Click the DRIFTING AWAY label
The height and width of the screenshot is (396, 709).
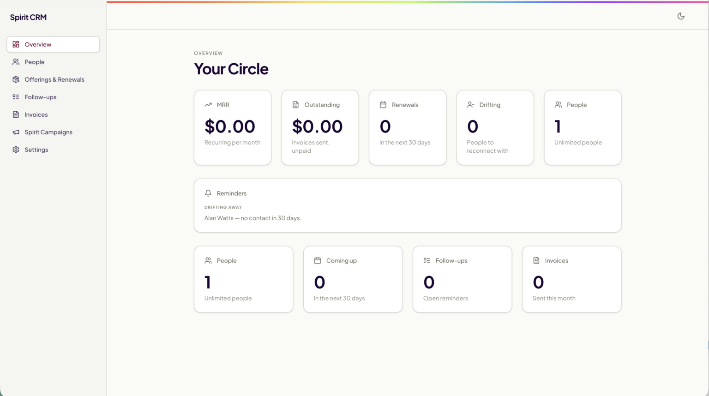(223, 207)
